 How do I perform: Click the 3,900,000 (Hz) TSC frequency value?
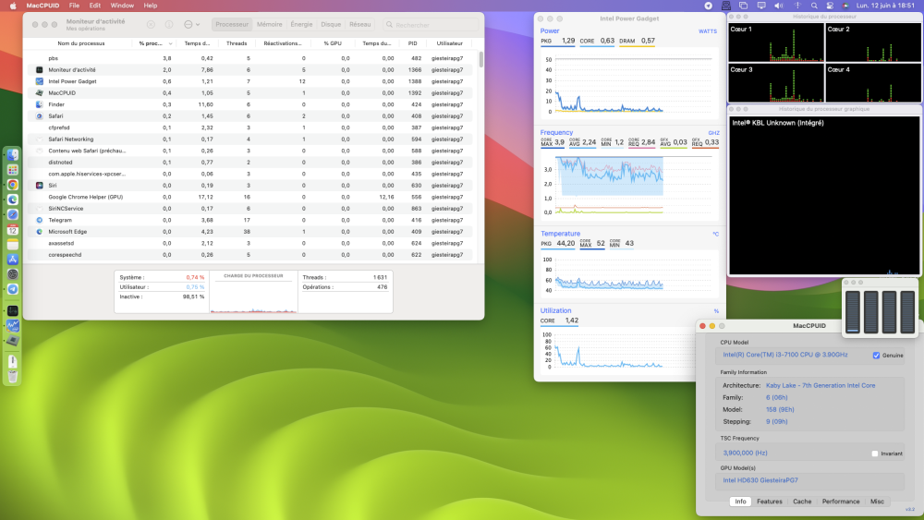click(x=745, y=453)
